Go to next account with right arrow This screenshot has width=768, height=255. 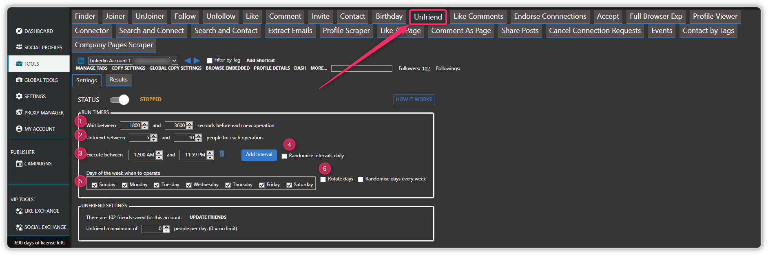197,60
